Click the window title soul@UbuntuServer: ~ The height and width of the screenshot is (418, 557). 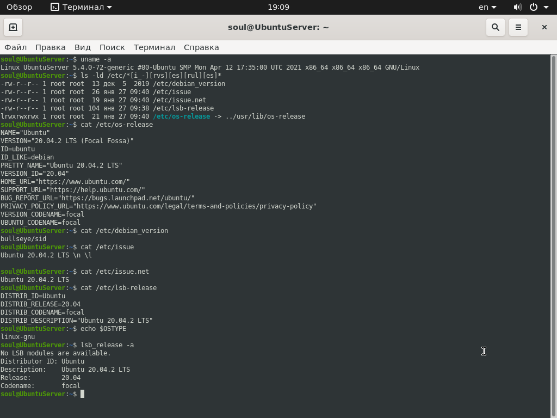(278, 27)
